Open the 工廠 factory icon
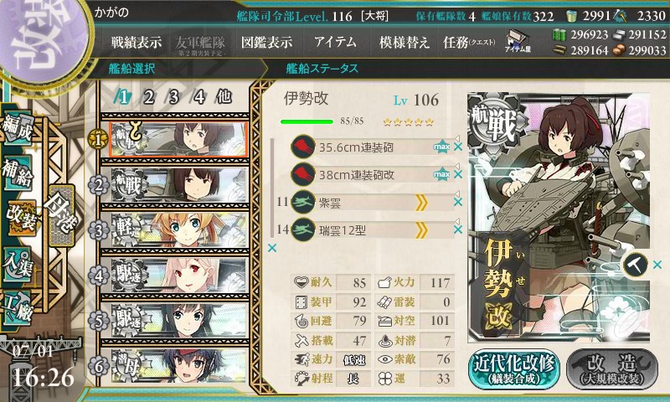This screenshot has height=402, width=670. tap(18, 307)
